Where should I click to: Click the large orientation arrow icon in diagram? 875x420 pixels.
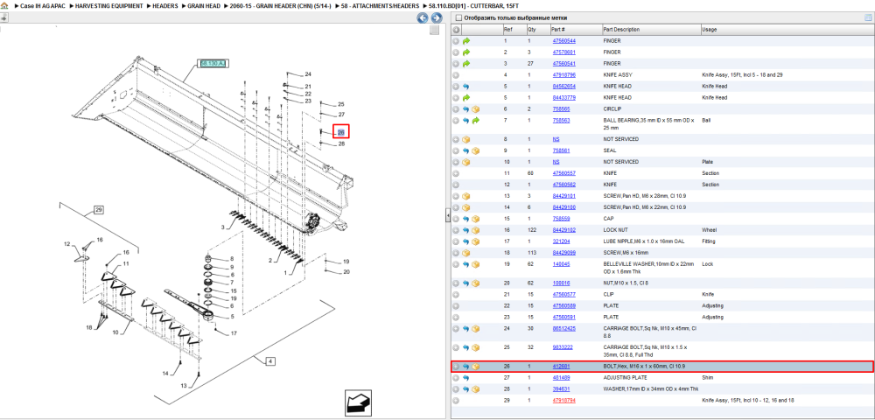[358, 402]
